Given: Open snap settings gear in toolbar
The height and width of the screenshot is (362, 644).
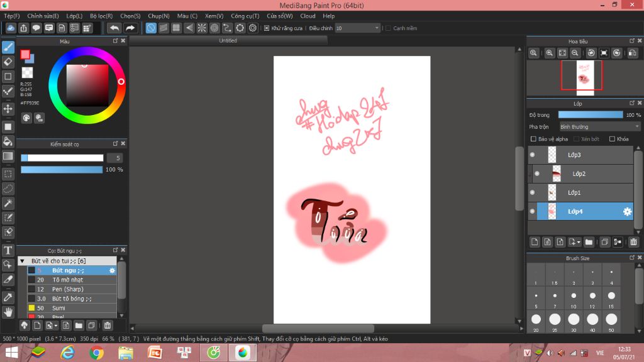Looking at the screenshot, I should pos(253,28).
